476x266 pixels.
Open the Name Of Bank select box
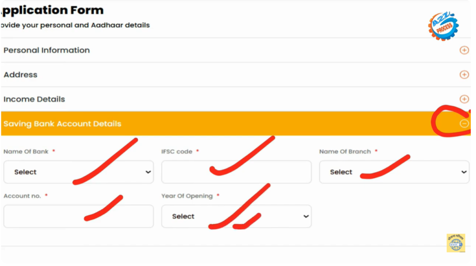(x=78, y=172)
